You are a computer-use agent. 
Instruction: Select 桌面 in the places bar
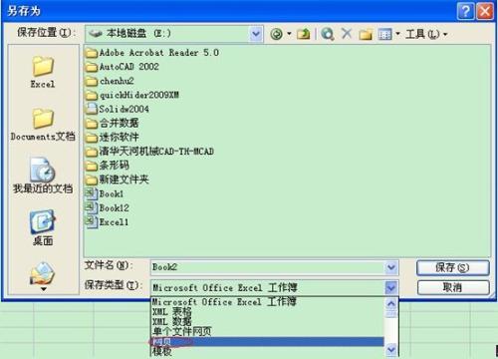click(43, 227)
